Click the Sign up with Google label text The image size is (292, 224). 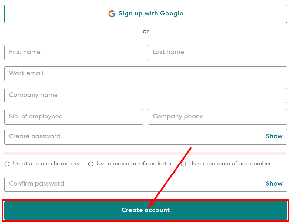tap(151, 14)
